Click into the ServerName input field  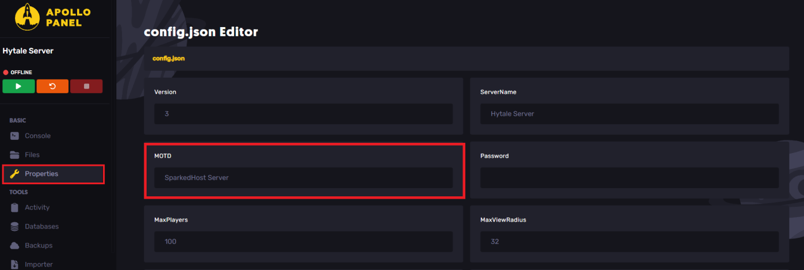pyautogui.click(x=629, y=114)
